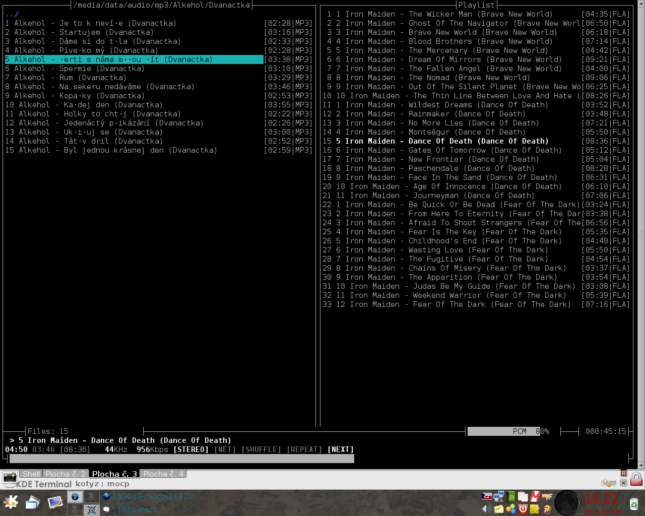Adjust the PCM volume bar

(x=508, y=431)
